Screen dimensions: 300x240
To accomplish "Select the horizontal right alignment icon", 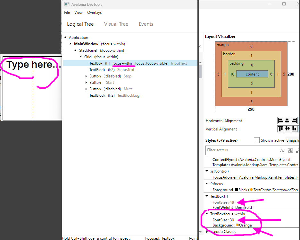I will coord(294,120).
